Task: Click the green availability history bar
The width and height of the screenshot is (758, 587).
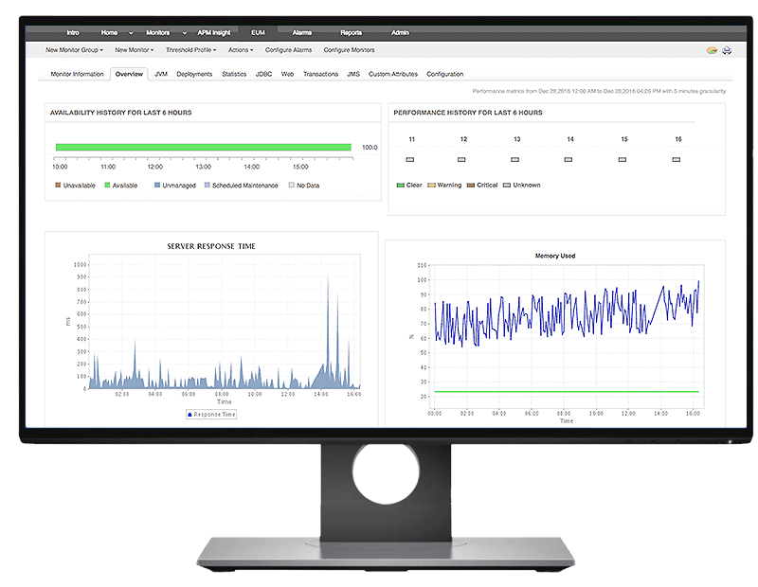Action: (203, 147)
